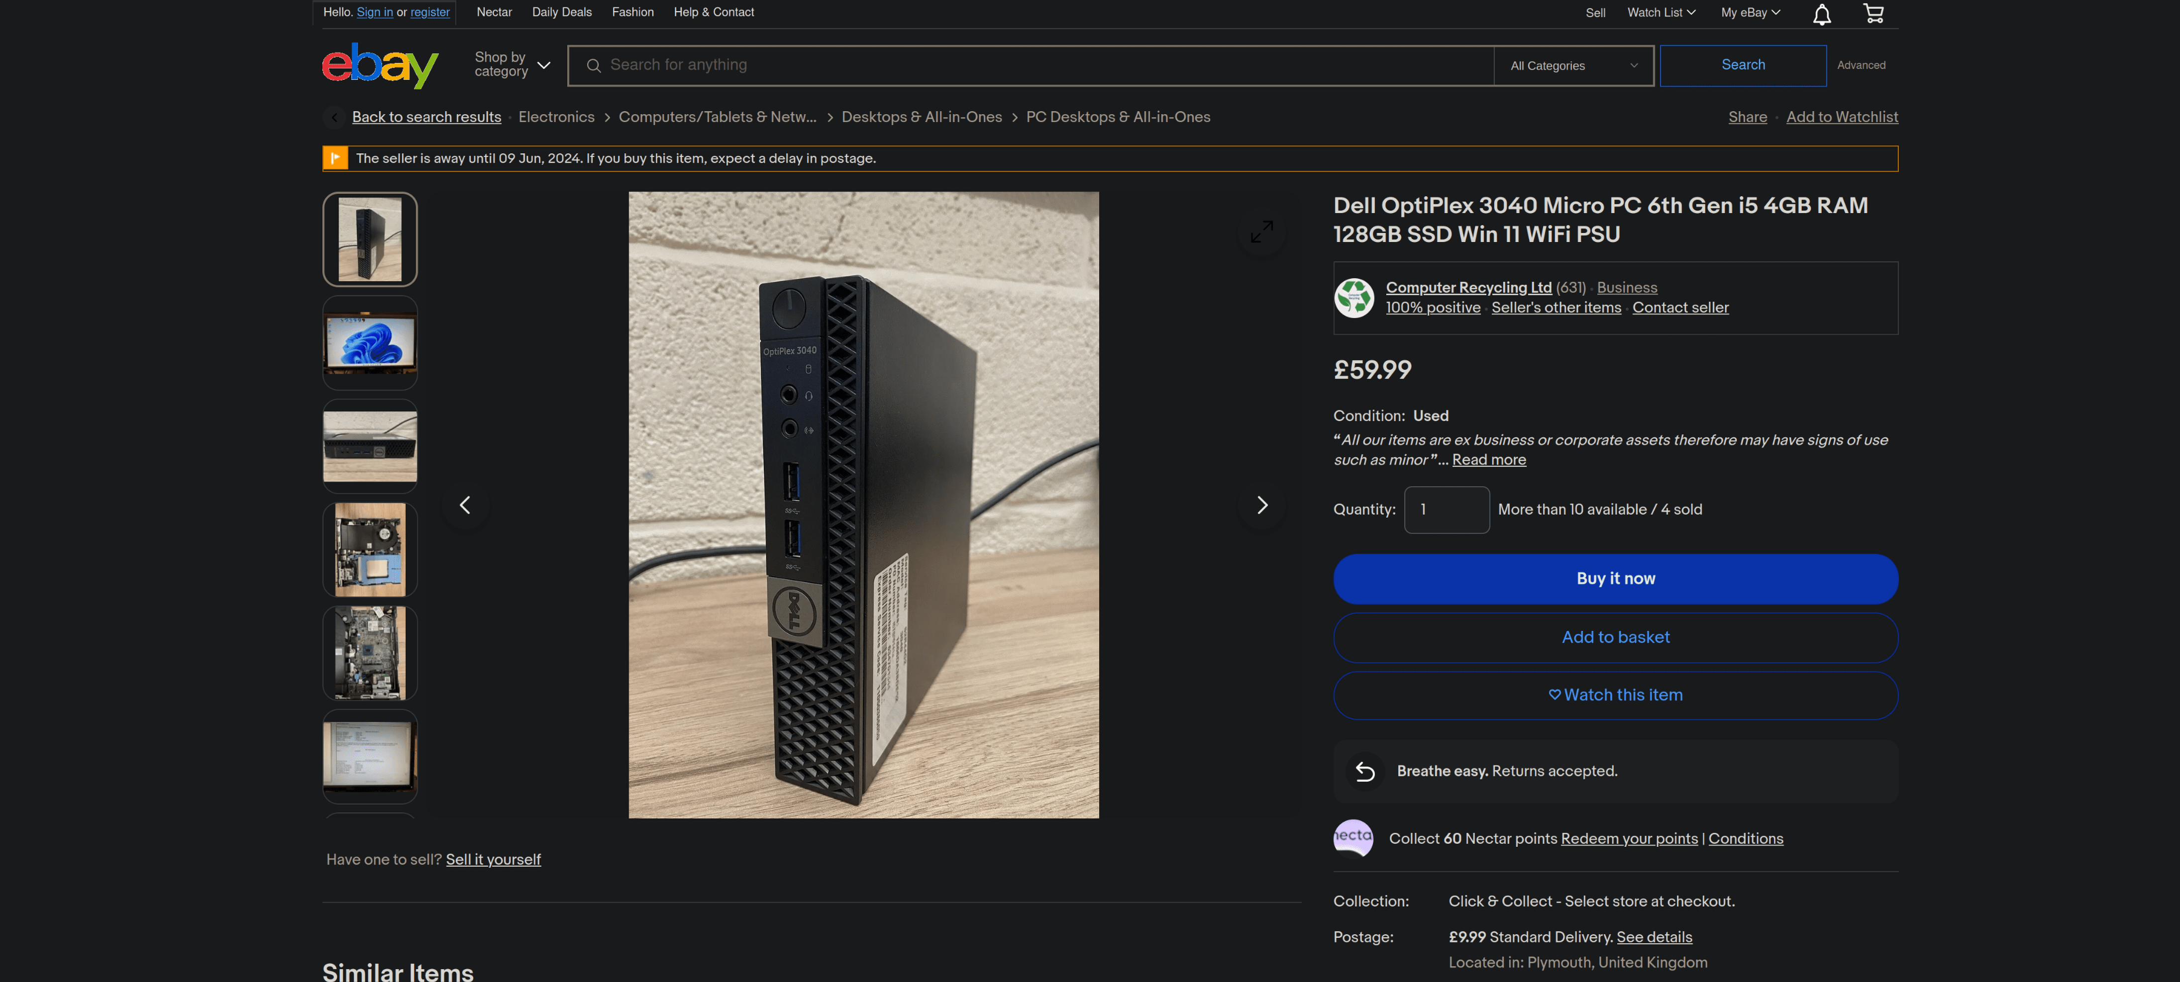The image size is (2180, 982).
Task: Select the rear ports thumbnail
Action: (x=370, y=446)
